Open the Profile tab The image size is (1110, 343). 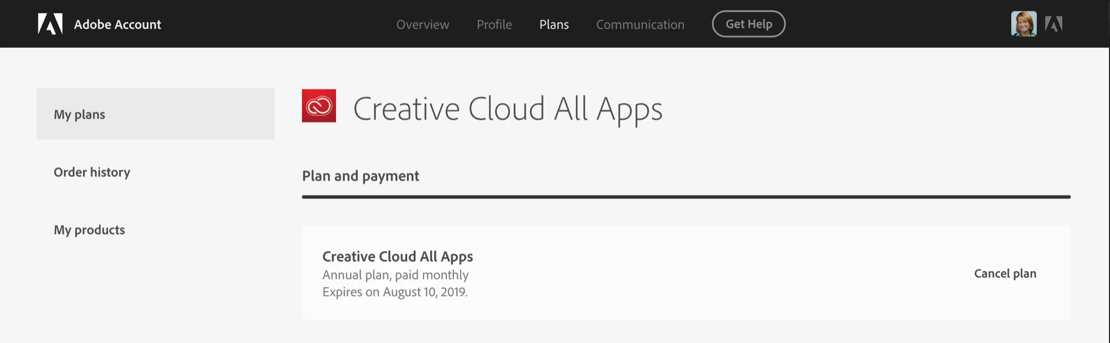pos(494,24)
